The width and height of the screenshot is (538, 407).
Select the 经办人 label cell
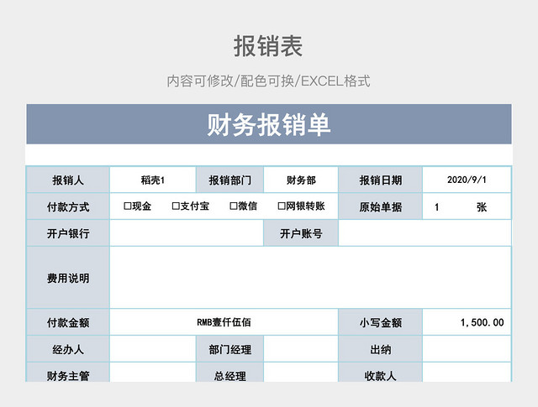pos(68,349)
